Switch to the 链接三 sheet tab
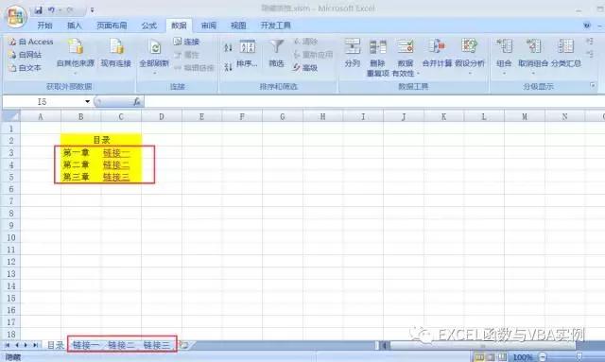The height and width of the screenshot is (362, 605). tap(156, 345)
